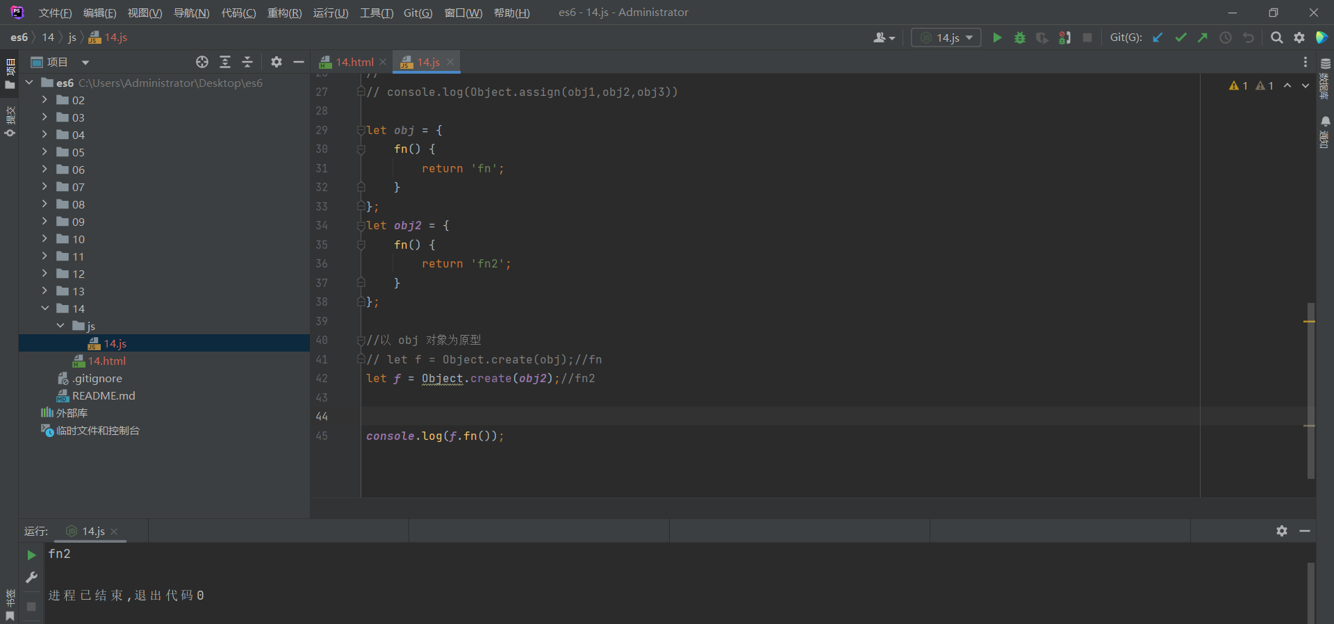The width and height of the screenshot is (1334, 624).
Task: Expand folder 02 in project tree
Action: [44, 99]
